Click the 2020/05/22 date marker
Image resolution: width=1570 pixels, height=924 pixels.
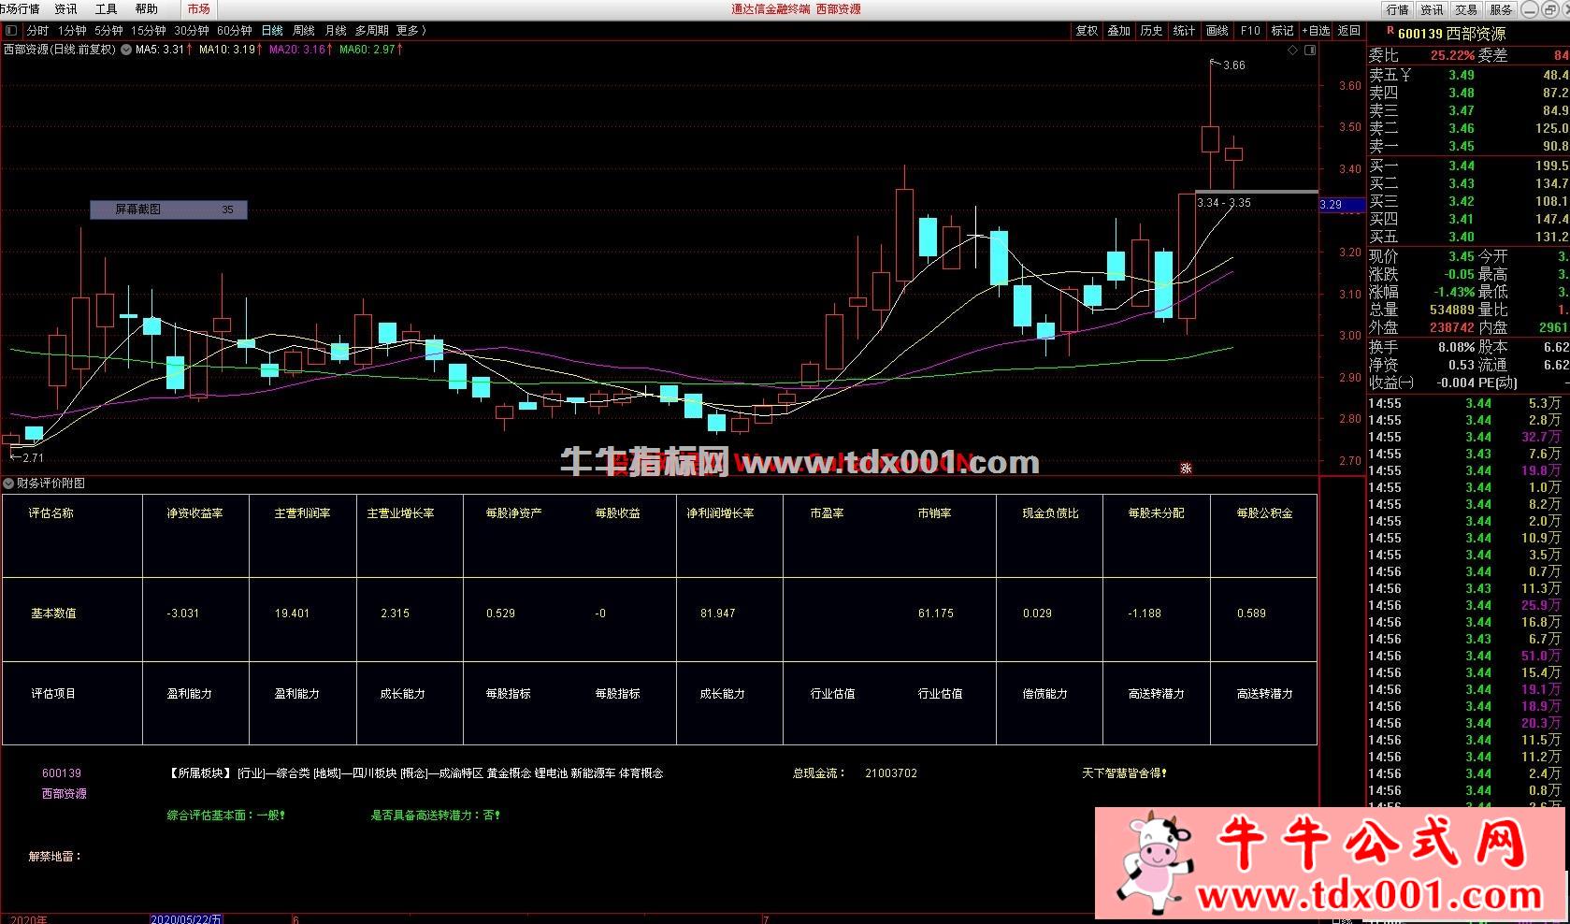[x=186, y=919]
